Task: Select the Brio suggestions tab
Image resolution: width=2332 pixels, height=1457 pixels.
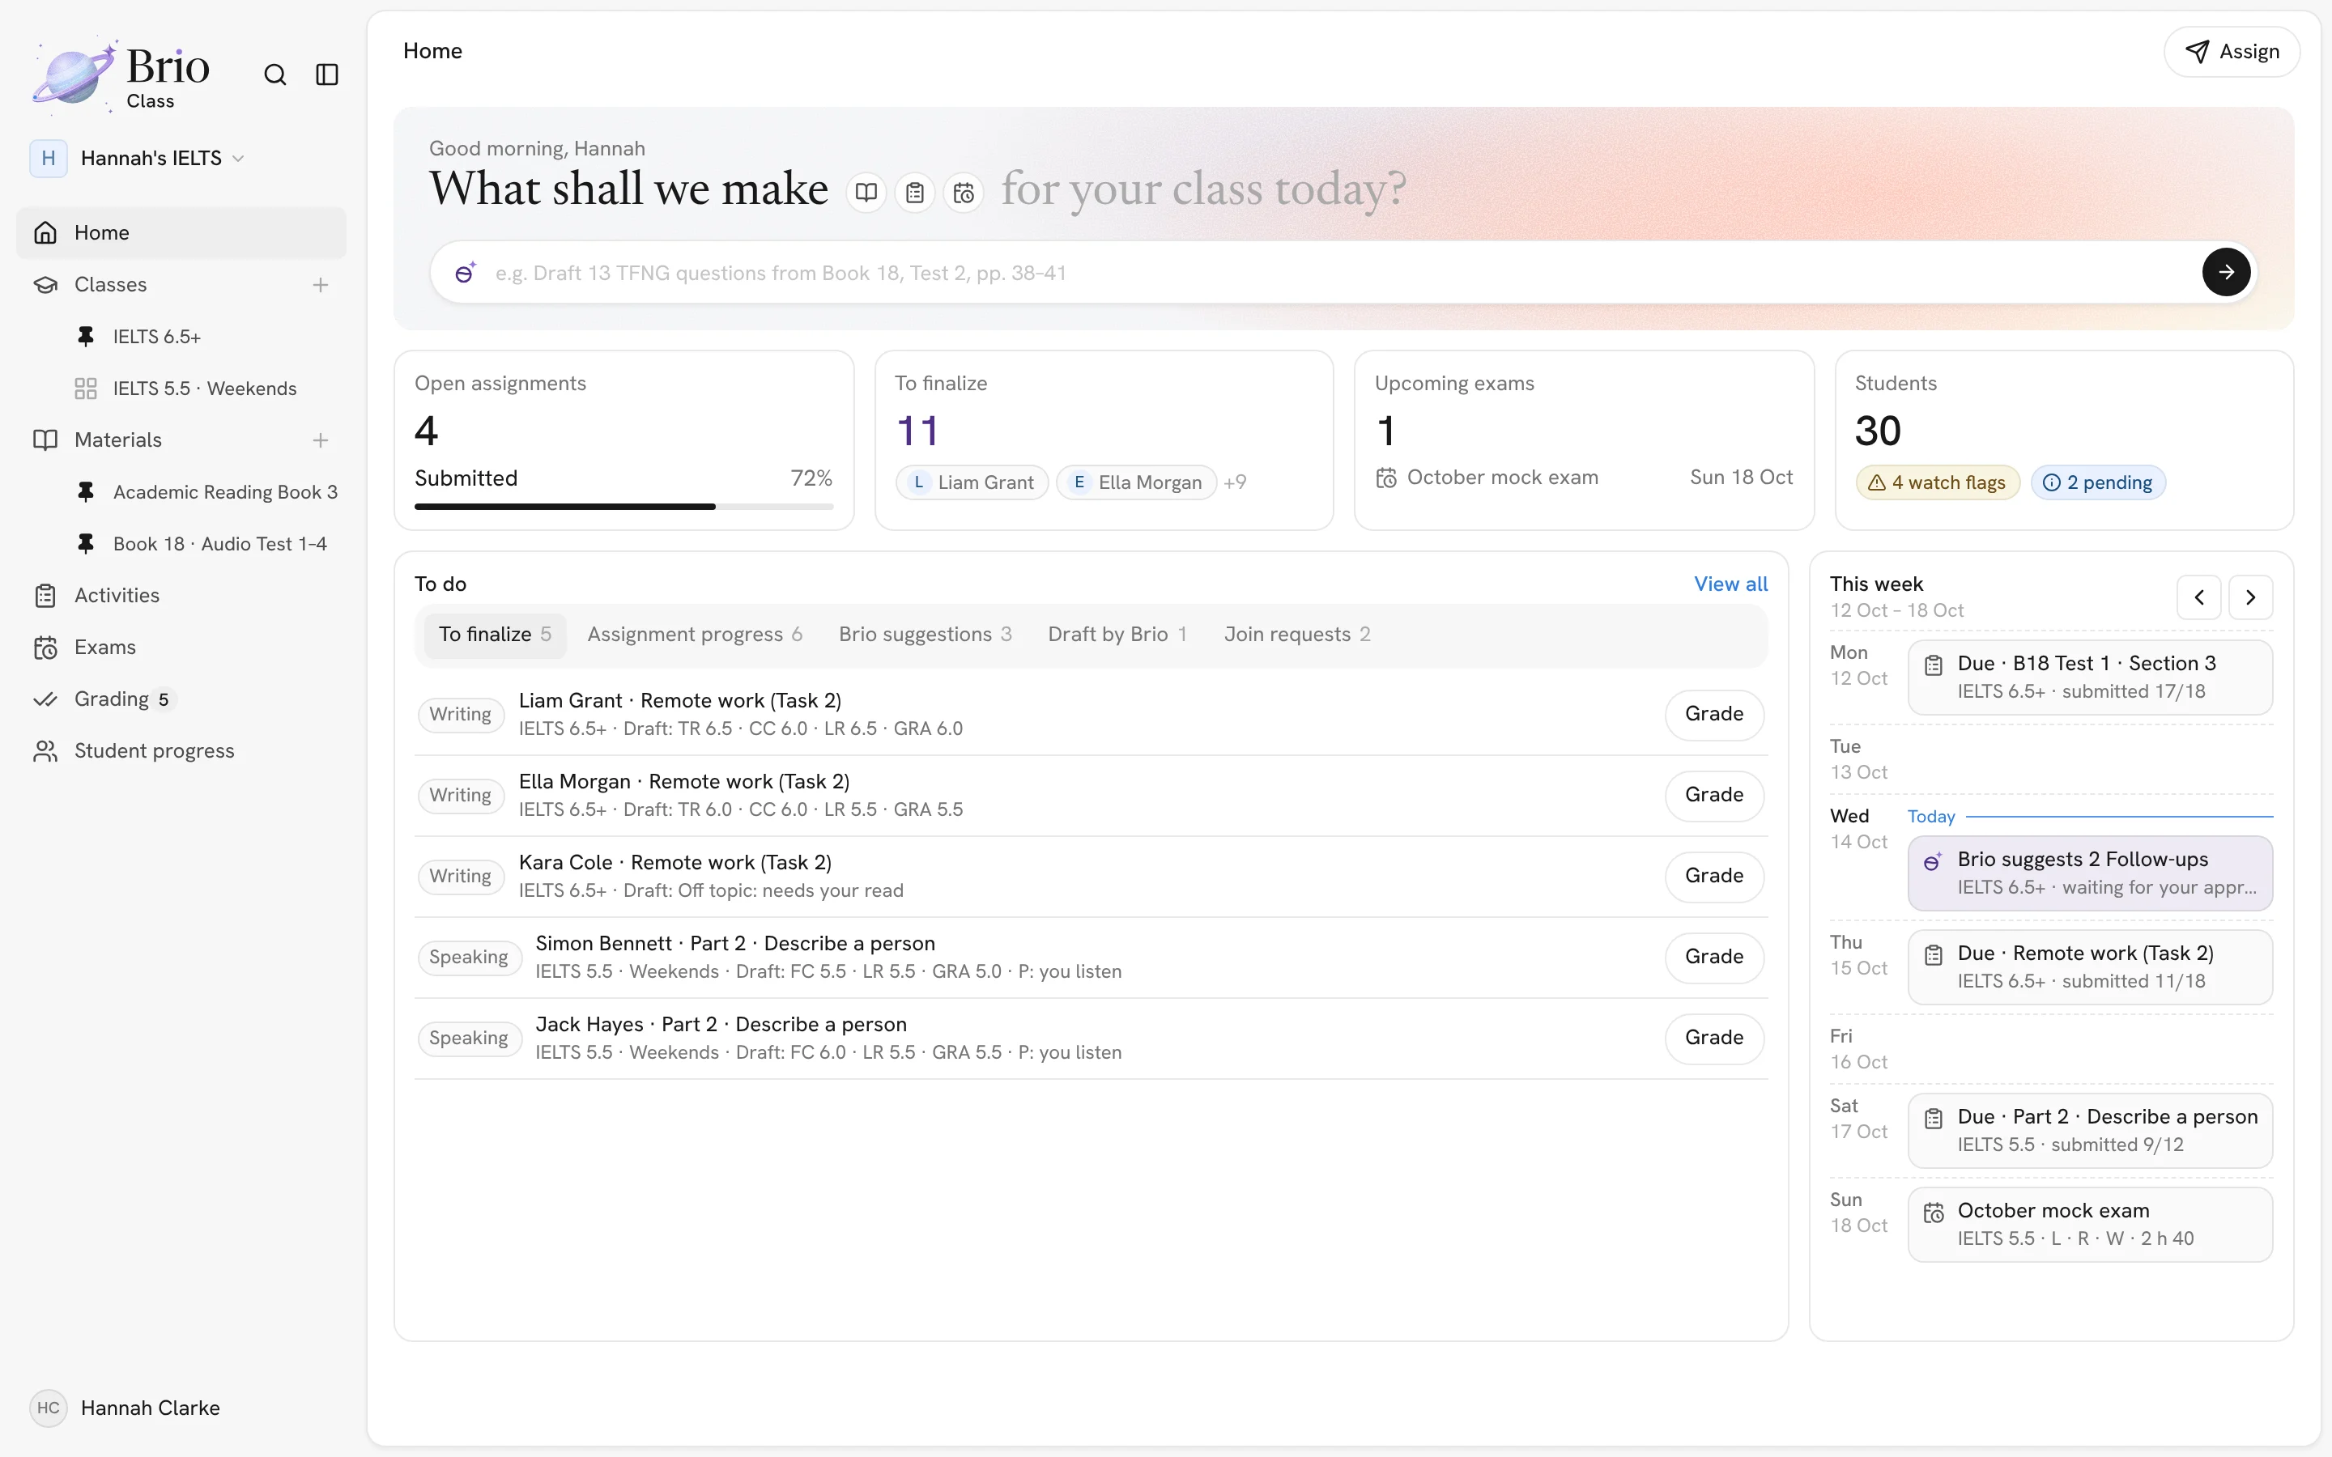Action: [925, 634]
